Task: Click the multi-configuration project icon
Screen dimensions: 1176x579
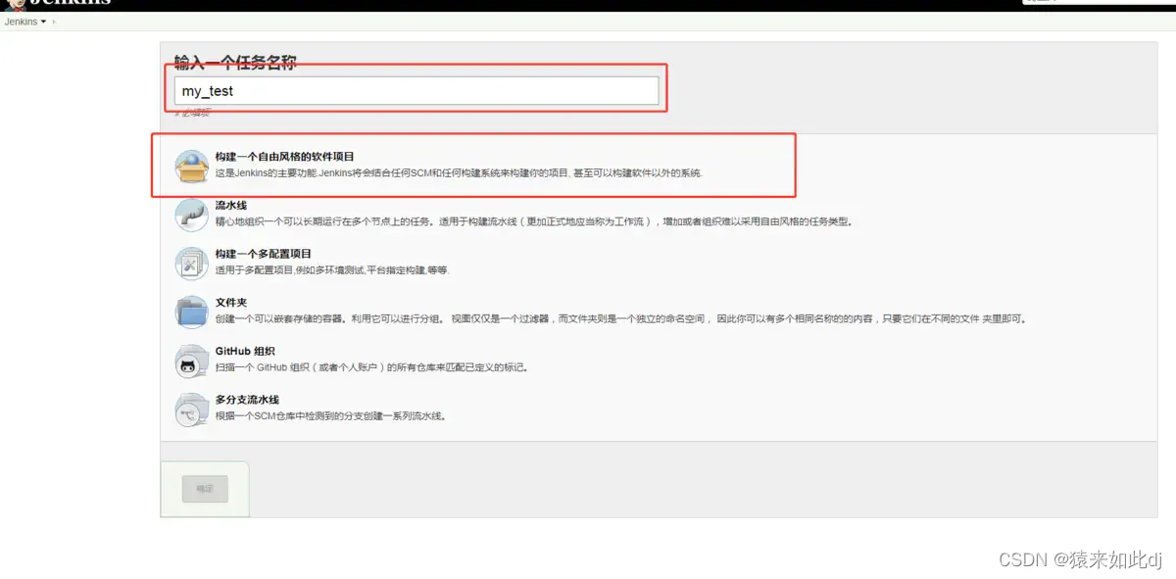Action: tap(191, 263)
